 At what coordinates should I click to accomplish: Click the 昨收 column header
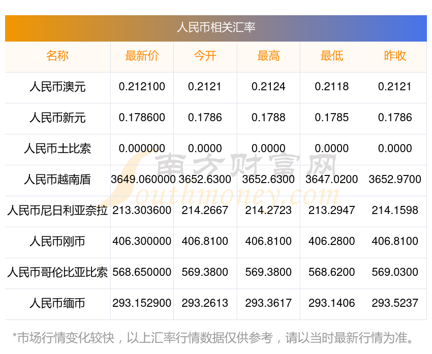pos(395,56)
